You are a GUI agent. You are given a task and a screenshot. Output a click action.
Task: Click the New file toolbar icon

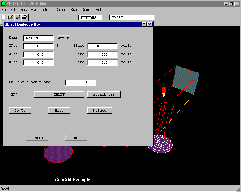tap(4, 17)
